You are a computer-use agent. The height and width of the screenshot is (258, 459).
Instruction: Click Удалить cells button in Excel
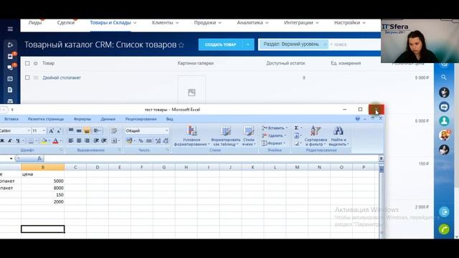click(274, 135)
